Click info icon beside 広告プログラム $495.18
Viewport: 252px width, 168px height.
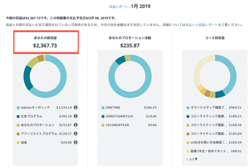[76, 116]
